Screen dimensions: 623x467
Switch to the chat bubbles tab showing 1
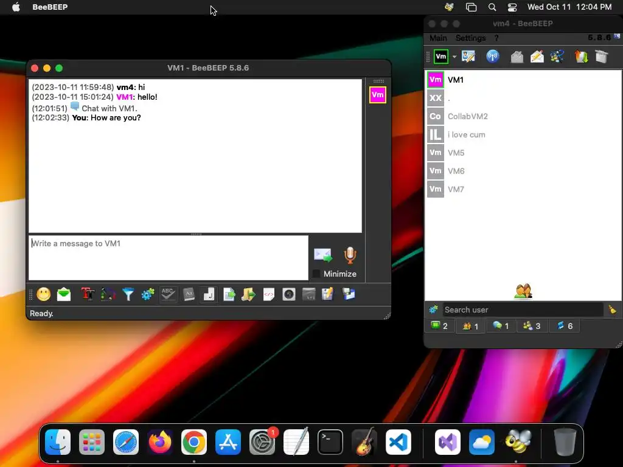pos(501,326)
